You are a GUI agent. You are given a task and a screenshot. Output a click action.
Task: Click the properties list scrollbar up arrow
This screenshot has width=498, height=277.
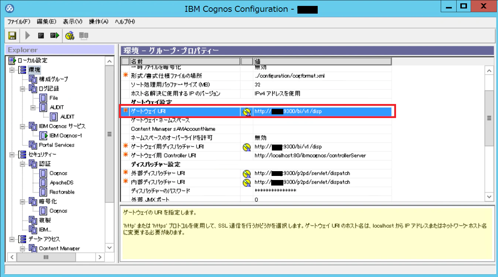[489, 70]
